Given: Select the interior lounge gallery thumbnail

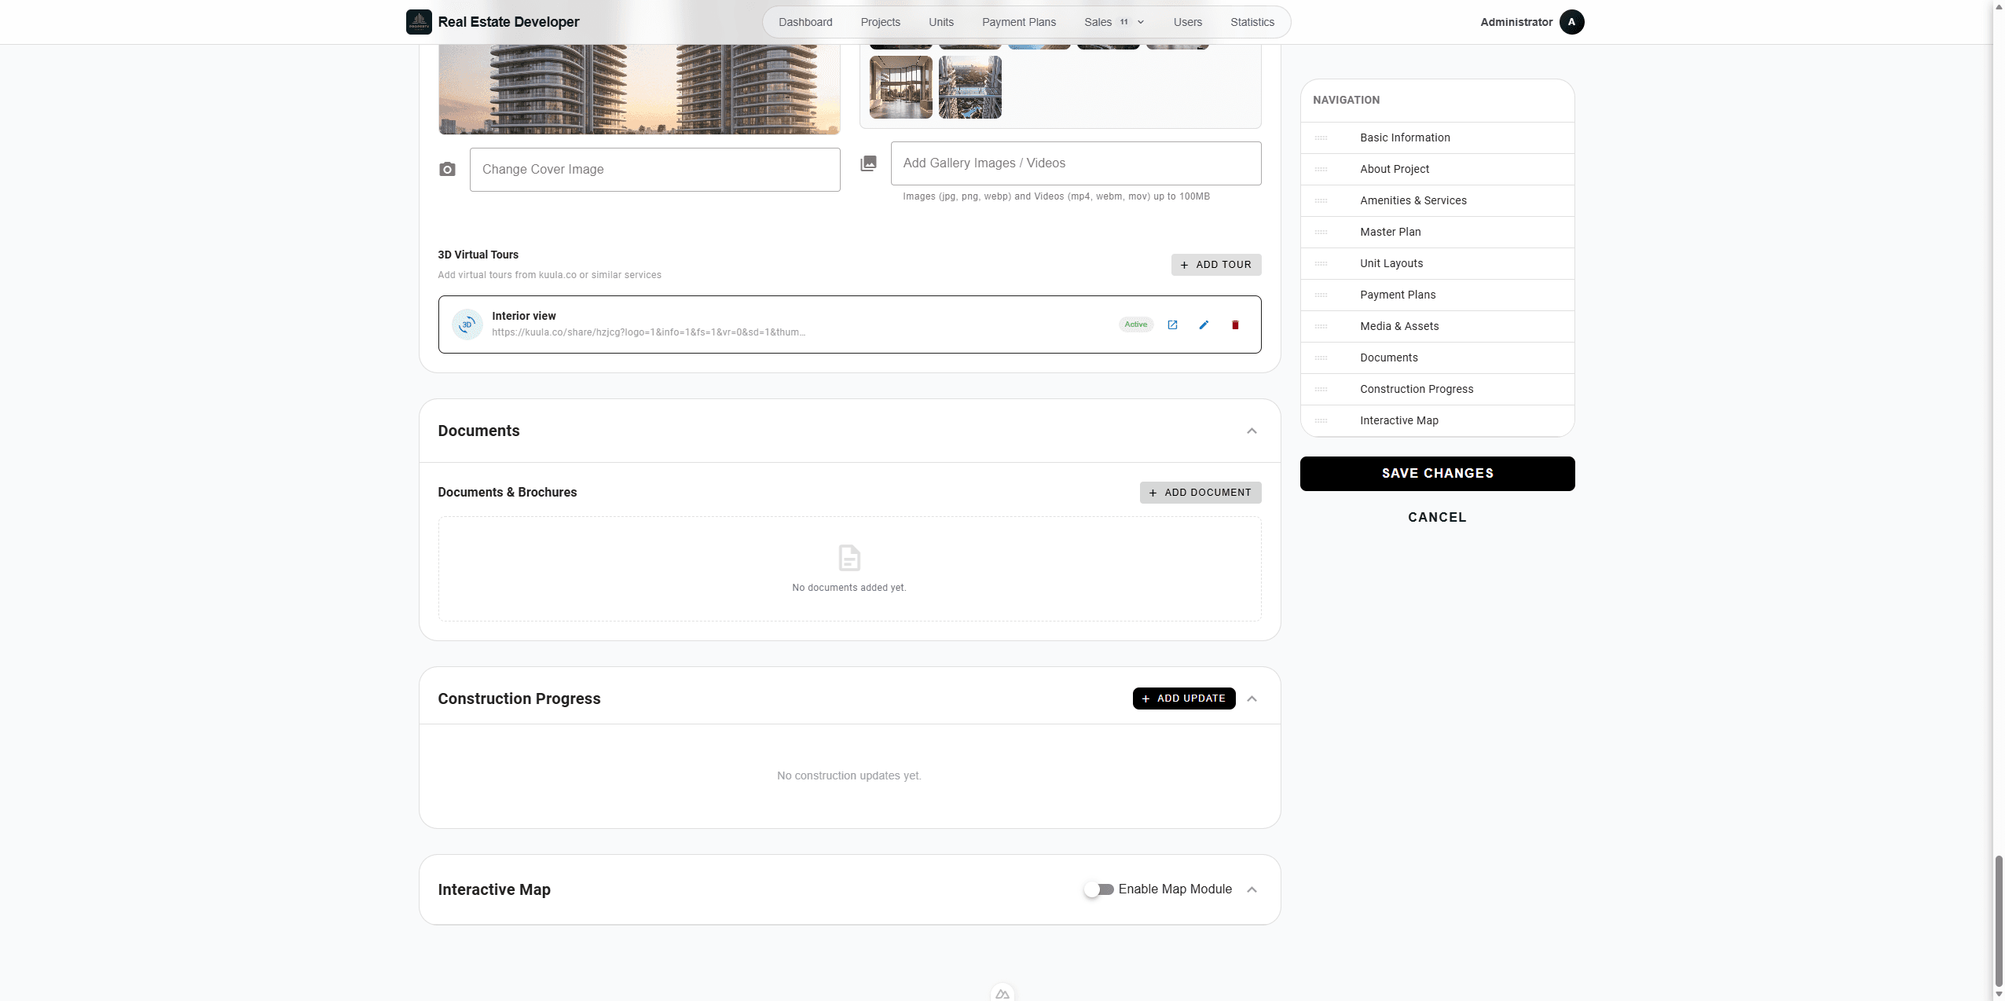Looking at the screenshot, I should pos(900,87).
